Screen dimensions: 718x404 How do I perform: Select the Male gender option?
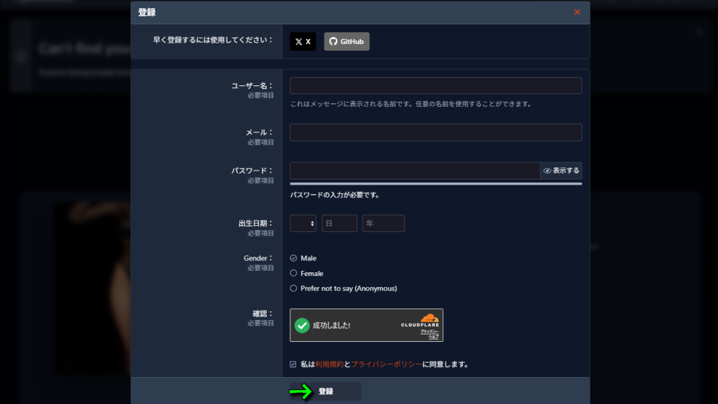click(x=294, y=258)
